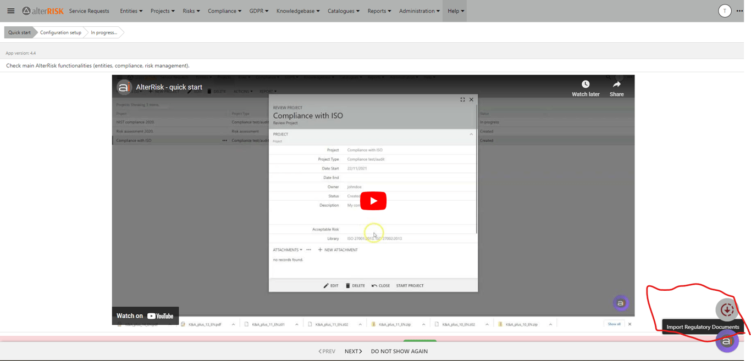Select the Quick start step
This screenshot has height=361, width=751.
click(x=19, y=32)
